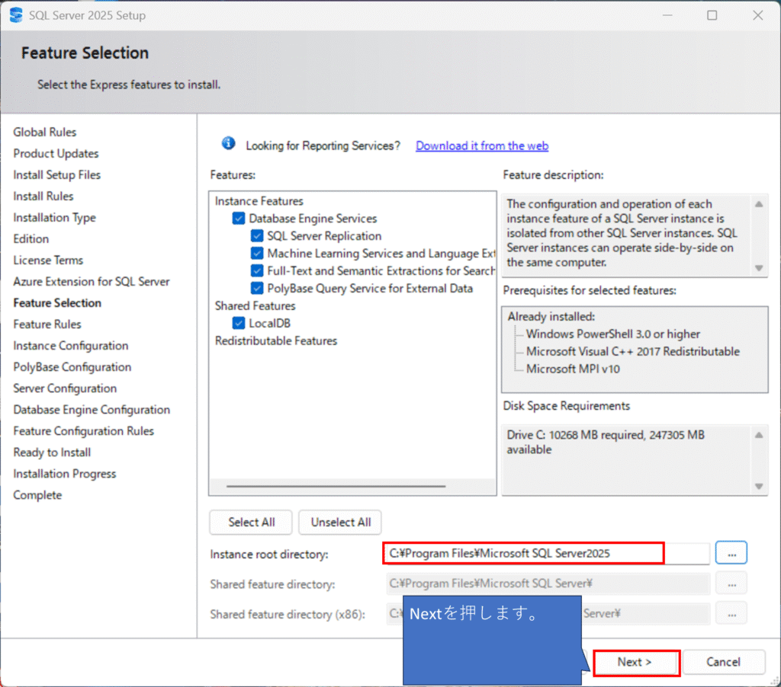Open the Server Configuration step
Image resolution: width=781 pixels, height=687 pixels.
[66, 388]
